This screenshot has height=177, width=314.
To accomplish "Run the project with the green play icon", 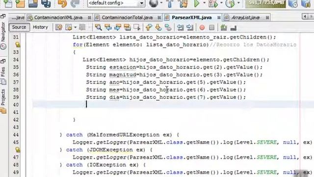I will tap(197, 3).
